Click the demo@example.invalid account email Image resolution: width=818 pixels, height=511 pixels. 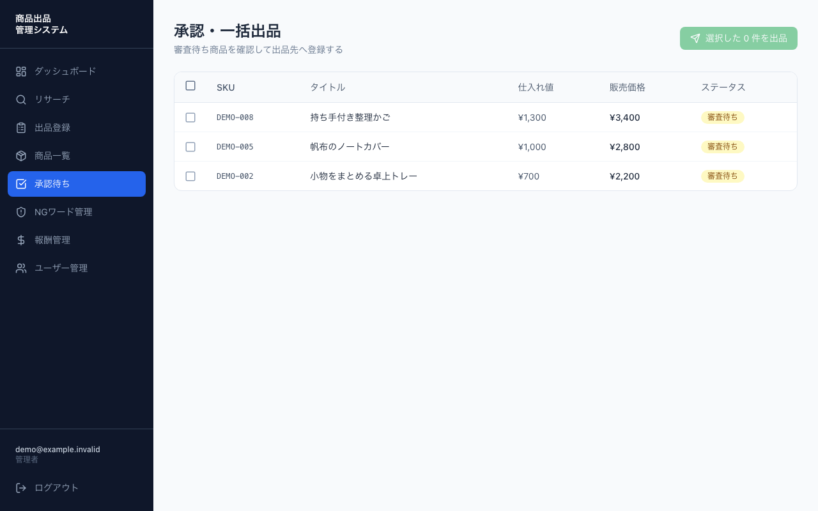(58, 450)
